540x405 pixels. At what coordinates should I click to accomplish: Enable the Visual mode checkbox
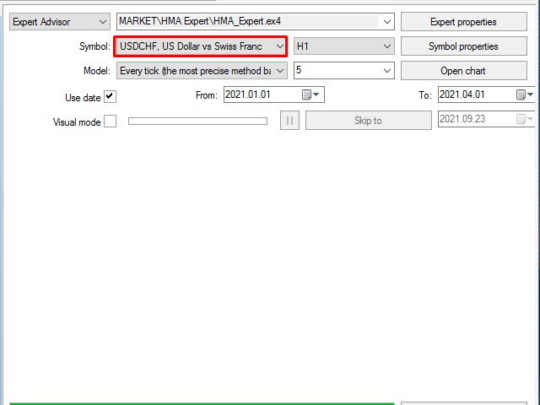pos(111,121)
